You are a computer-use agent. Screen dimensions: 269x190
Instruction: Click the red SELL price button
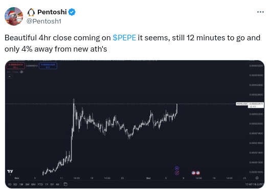pos(16,65)
